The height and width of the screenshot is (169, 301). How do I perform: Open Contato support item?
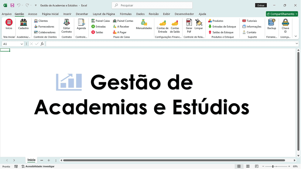(x=249, y=32)
